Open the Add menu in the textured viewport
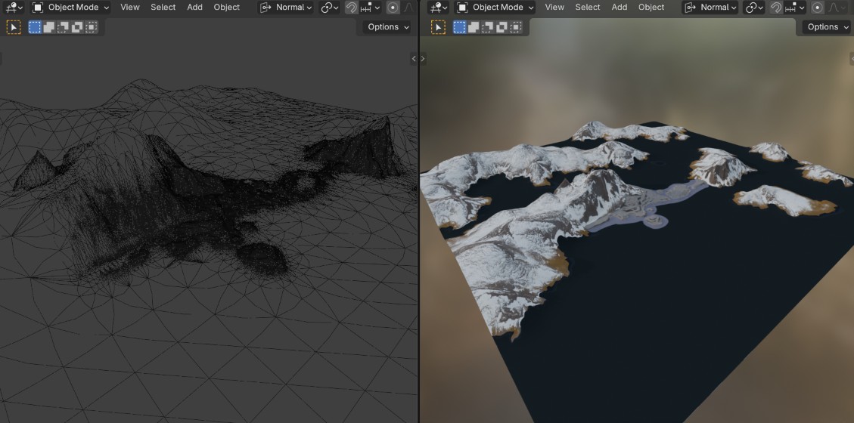This screenshot has height=423, width=854. coord(620,8)
